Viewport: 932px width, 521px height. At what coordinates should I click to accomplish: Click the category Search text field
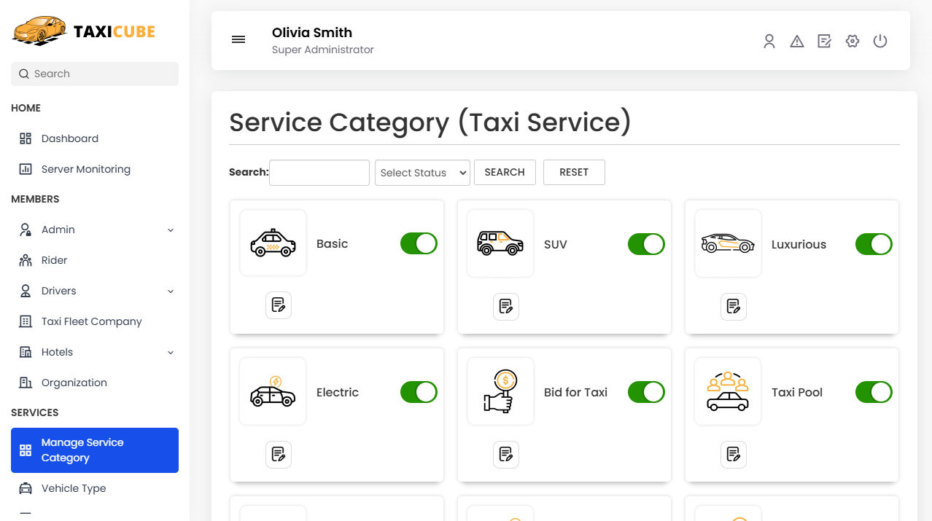tap(319, 173)
